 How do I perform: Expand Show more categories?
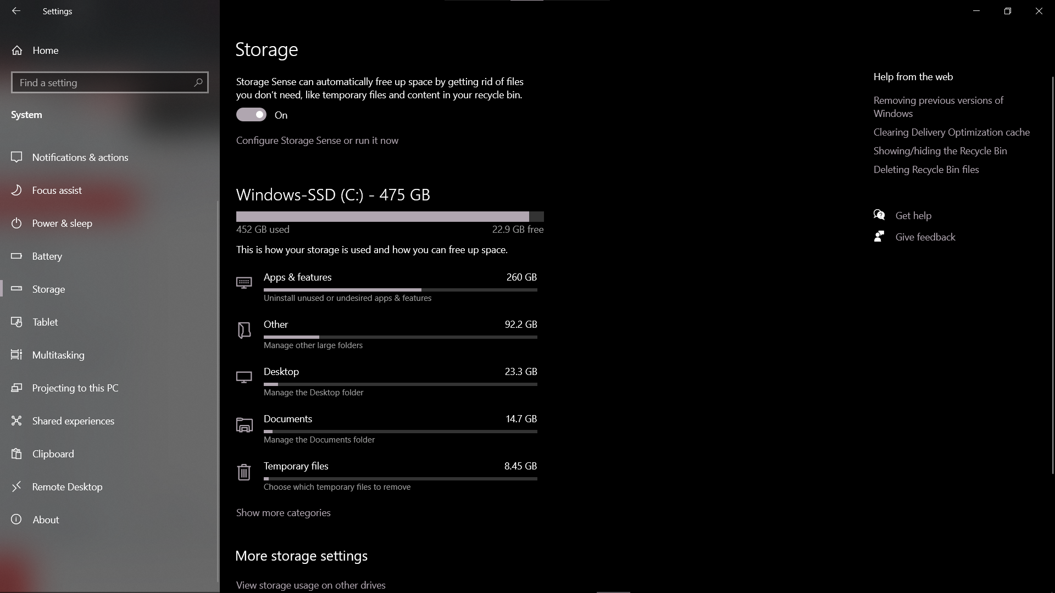[284, 513]
